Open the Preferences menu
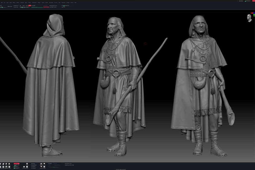 (34, 3)
